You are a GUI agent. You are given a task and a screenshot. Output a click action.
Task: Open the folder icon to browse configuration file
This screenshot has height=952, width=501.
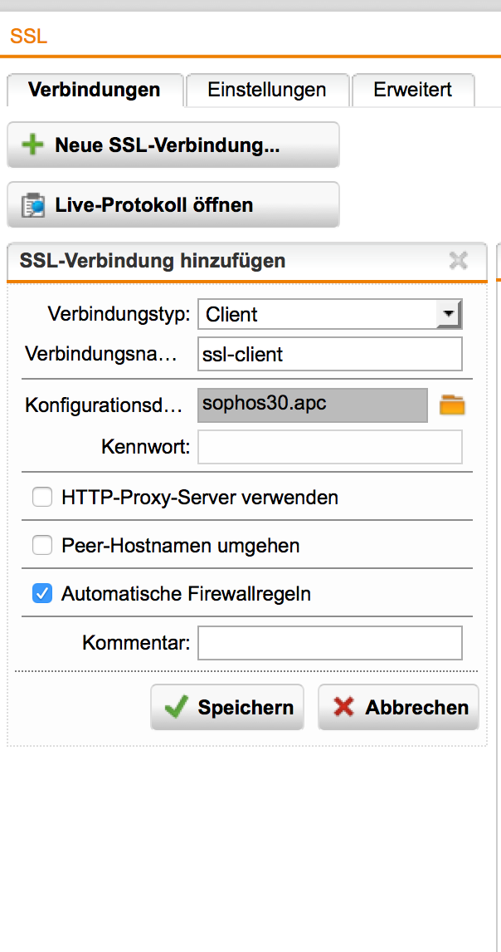point(452,405)
